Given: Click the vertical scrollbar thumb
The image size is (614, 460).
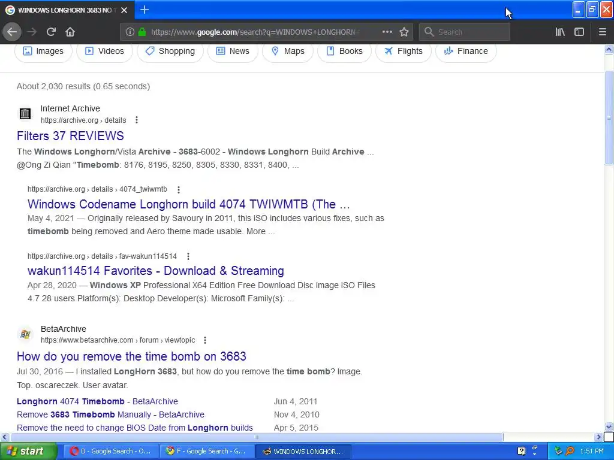Looking at the screenshot, I should 609,117.
